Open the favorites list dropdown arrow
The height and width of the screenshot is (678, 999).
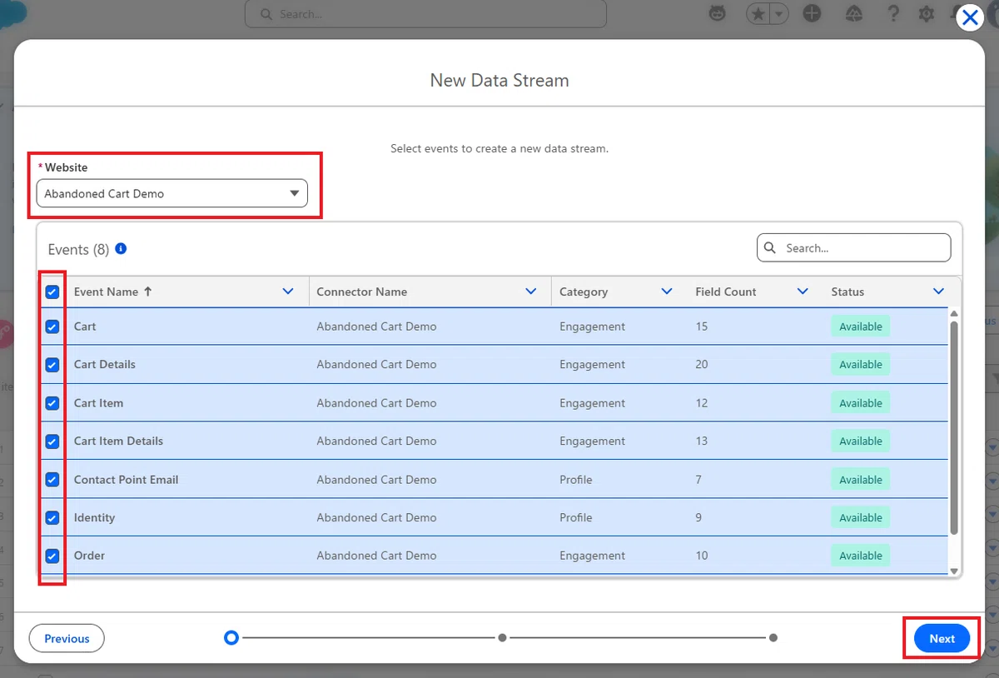pyautogui.click(x=779, y=14)
